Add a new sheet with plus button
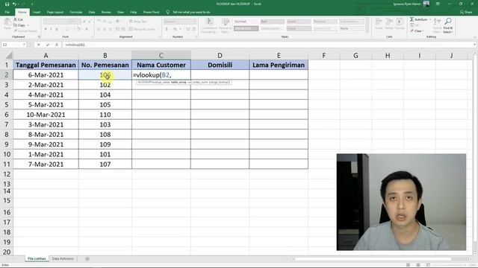The height and width of the screenshot is (268, 478). (87, 259)
